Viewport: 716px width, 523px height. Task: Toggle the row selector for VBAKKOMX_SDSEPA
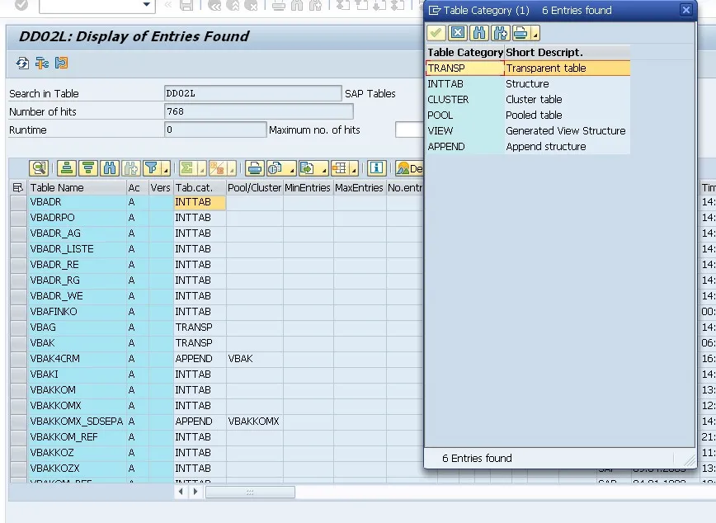pyautogui.click(x=18, y=422)
